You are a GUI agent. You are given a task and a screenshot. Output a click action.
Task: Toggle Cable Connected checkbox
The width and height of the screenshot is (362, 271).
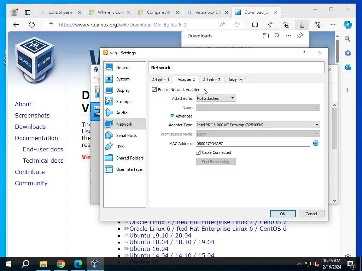pos(198,152)
